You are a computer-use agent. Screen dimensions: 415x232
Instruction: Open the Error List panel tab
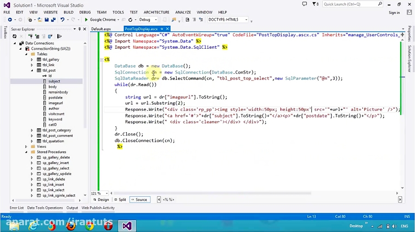click(17, 208)
